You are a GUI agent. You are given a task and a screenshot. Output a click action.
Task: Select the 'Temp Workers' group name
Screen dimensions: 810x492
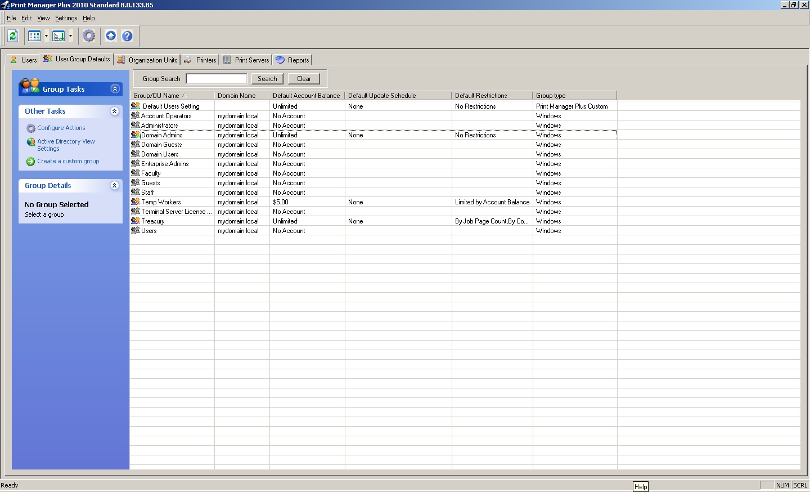pyautogui.click(x=161, y=202)
